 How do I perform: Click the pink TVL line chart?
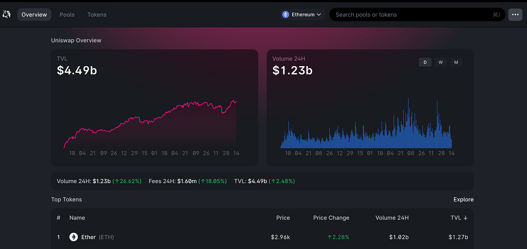pos(151,124)
